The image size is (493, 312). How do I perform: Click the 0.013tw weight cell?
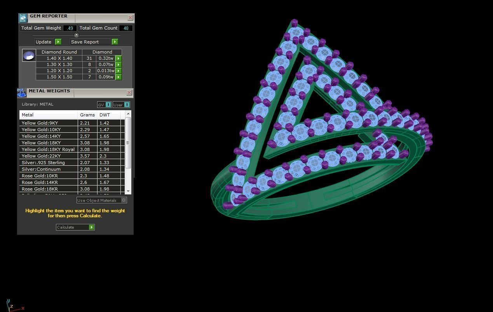106,71
